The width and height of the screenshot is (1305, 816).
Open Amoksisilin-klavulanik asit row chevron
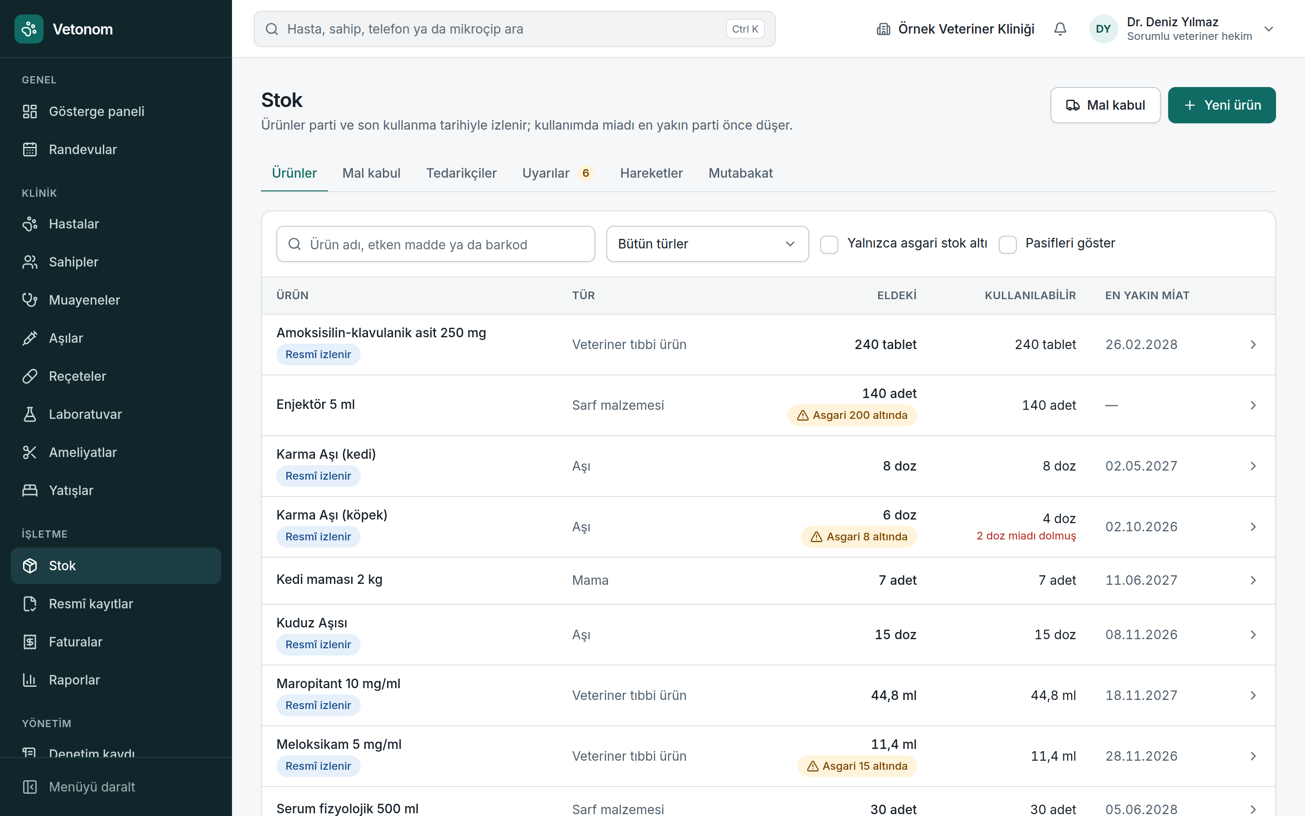1253,345
